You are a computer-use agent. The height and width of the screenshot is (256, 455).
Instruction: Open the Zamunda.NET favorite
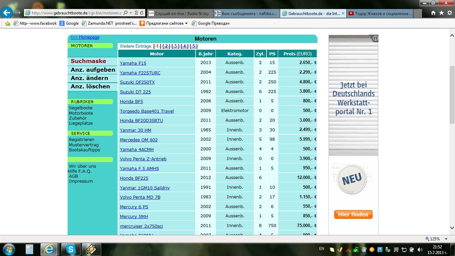[x=109, y=23]
